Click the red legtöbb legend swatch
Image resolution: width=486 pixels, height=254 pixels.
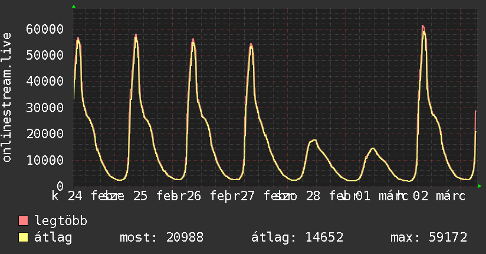point(23,220)
